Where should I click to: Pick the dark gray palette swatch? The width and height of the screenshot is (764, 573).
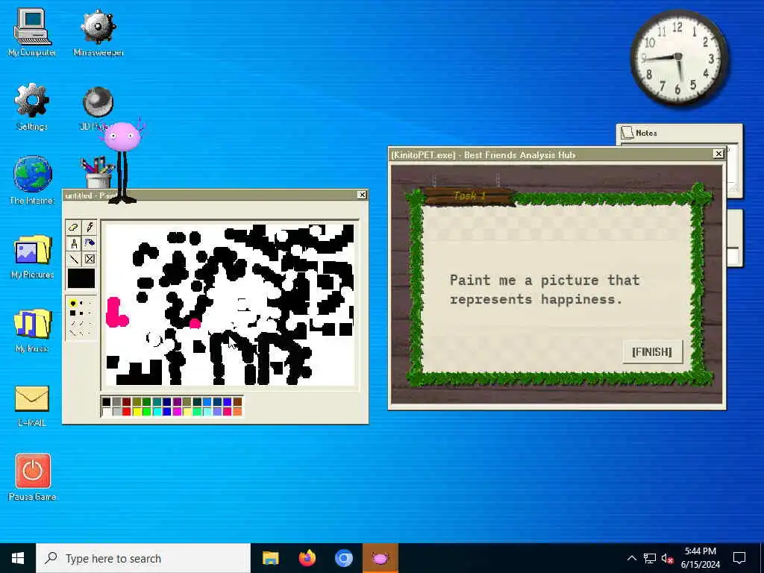117,401
